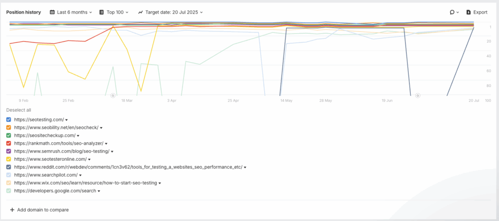Click the calendar icon beside Last 6 months
499x221 pixels.
point(52,12)
